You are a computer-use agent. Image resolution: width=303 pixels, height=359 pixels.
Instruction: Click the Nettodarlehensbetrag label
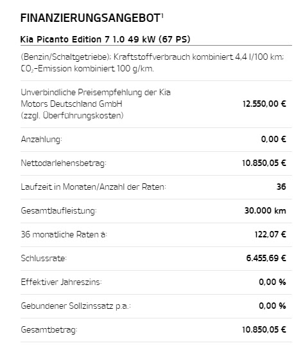[64, 163]
